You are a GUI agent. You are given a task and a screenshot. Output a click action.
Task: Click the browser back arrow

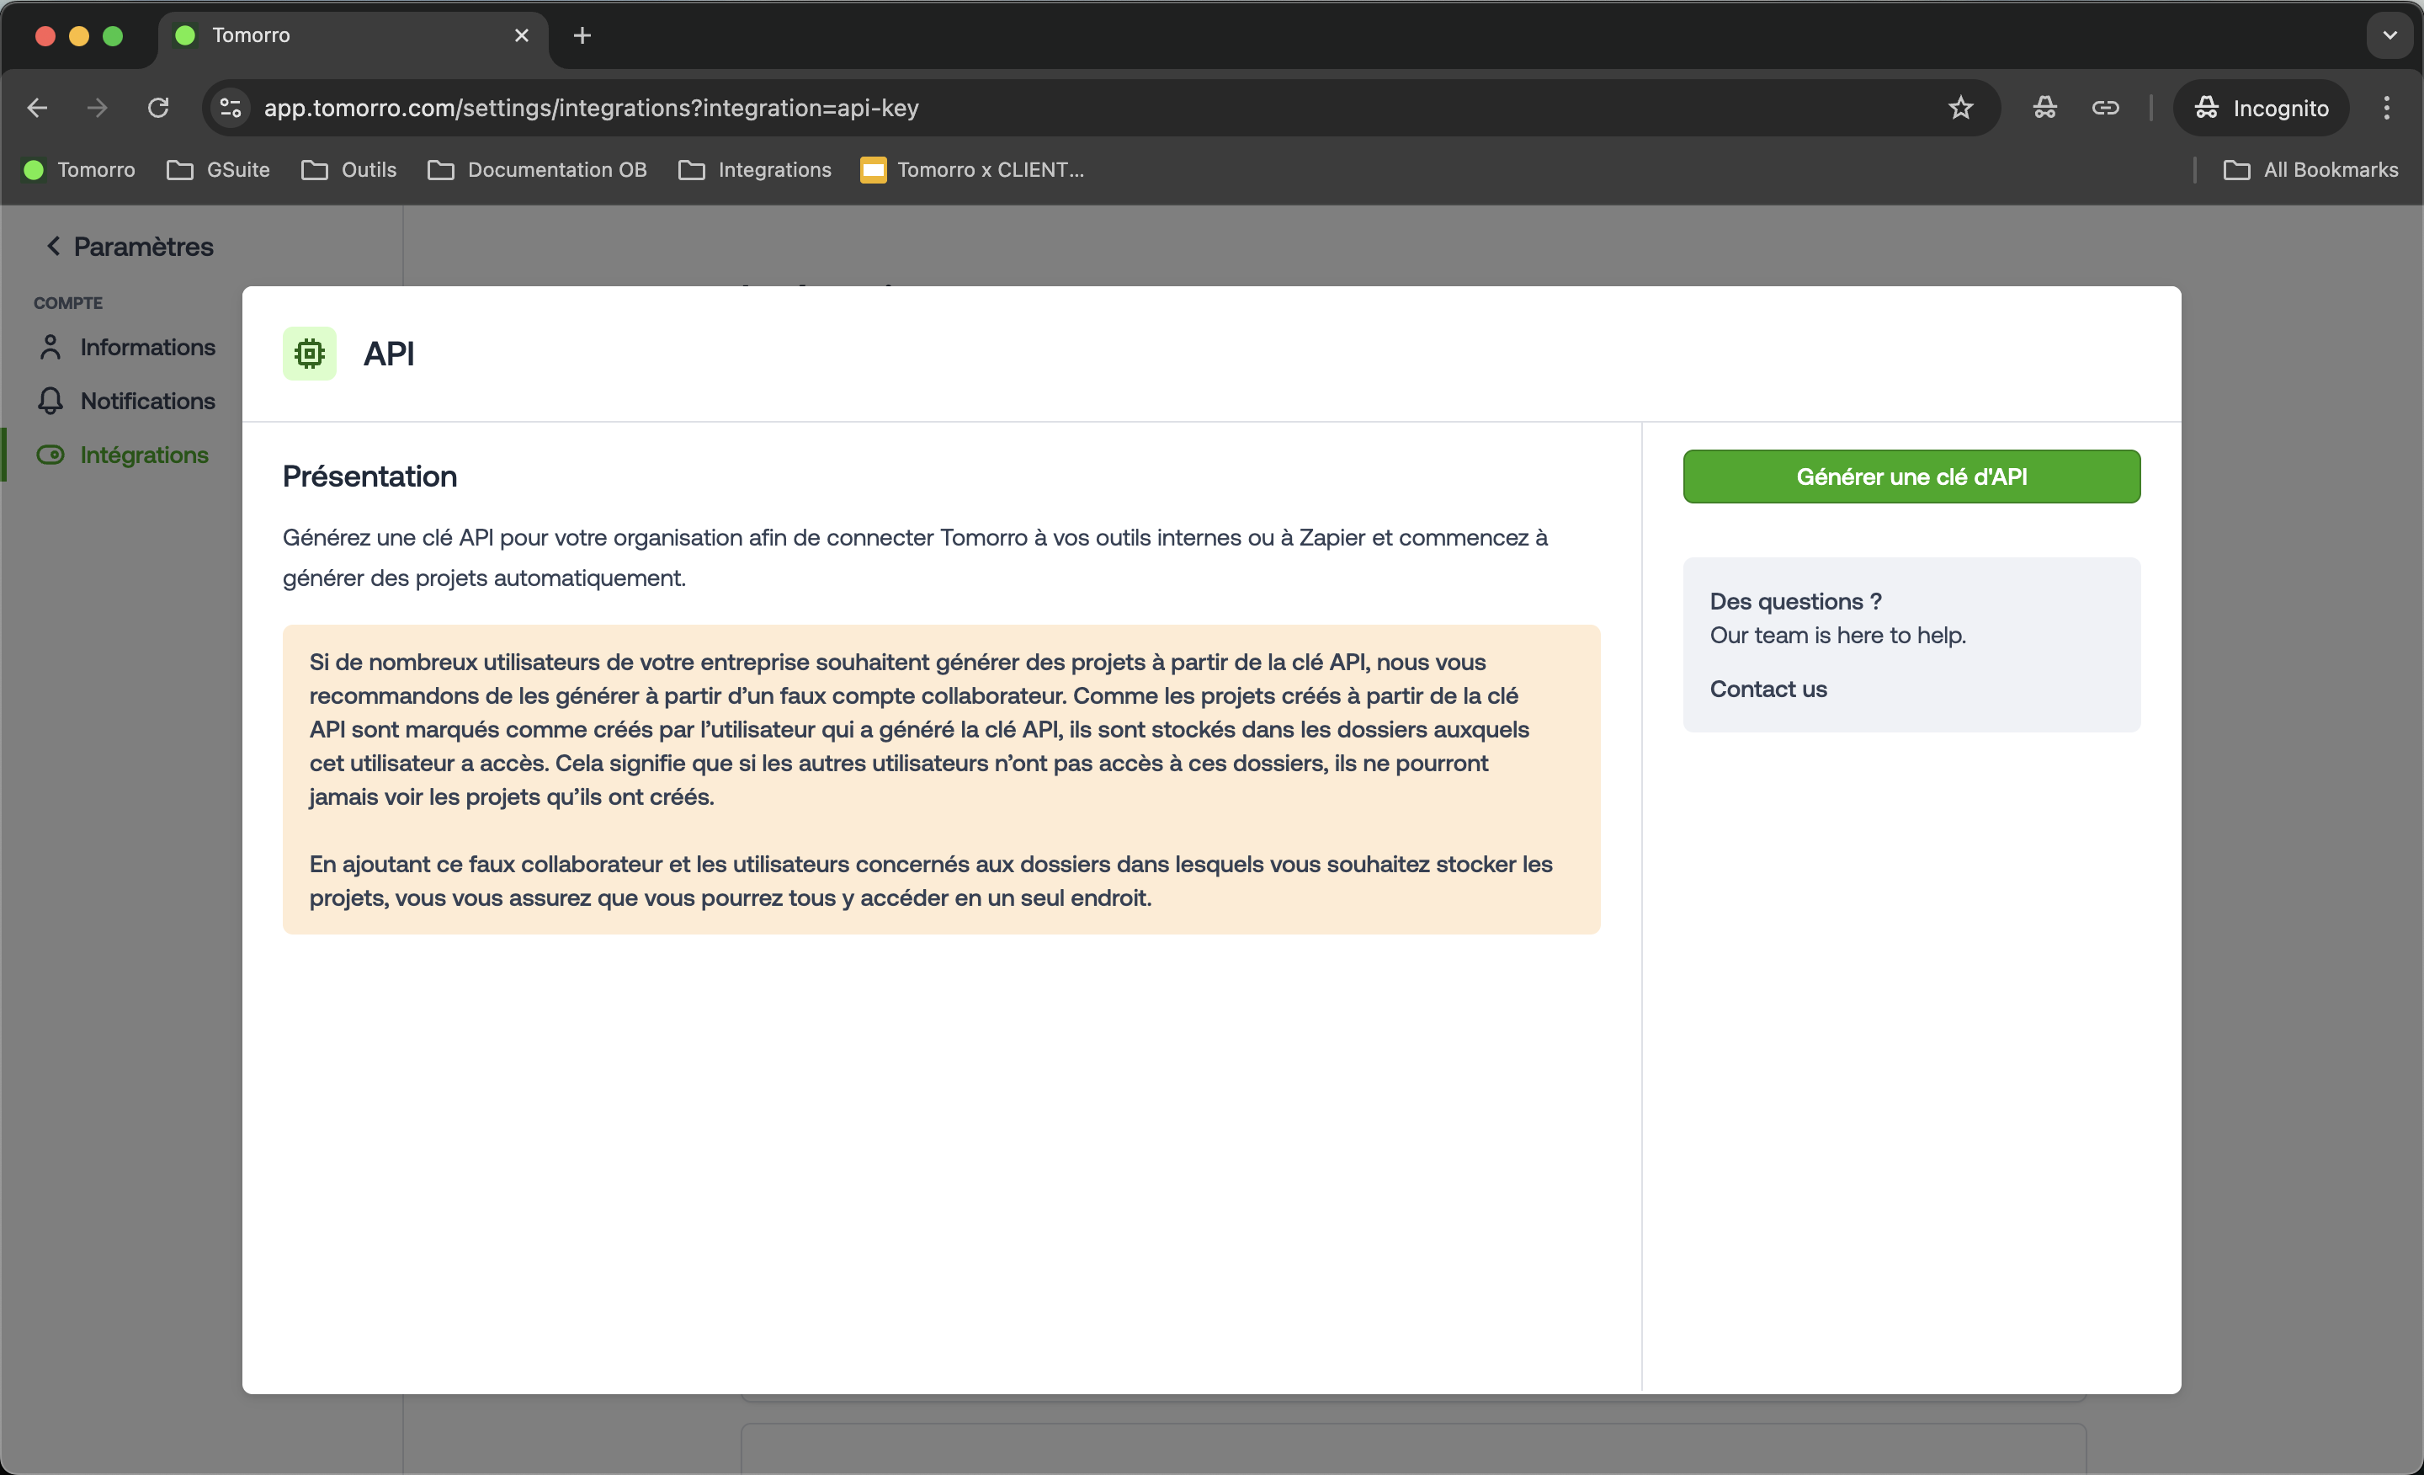pyautogui.click(x=37, y=107)
